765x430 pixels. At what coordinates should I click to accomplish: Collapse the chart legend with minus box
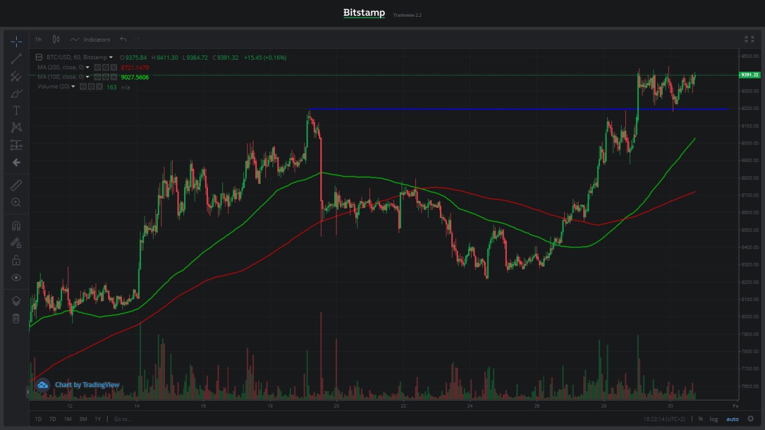(39, 57)
